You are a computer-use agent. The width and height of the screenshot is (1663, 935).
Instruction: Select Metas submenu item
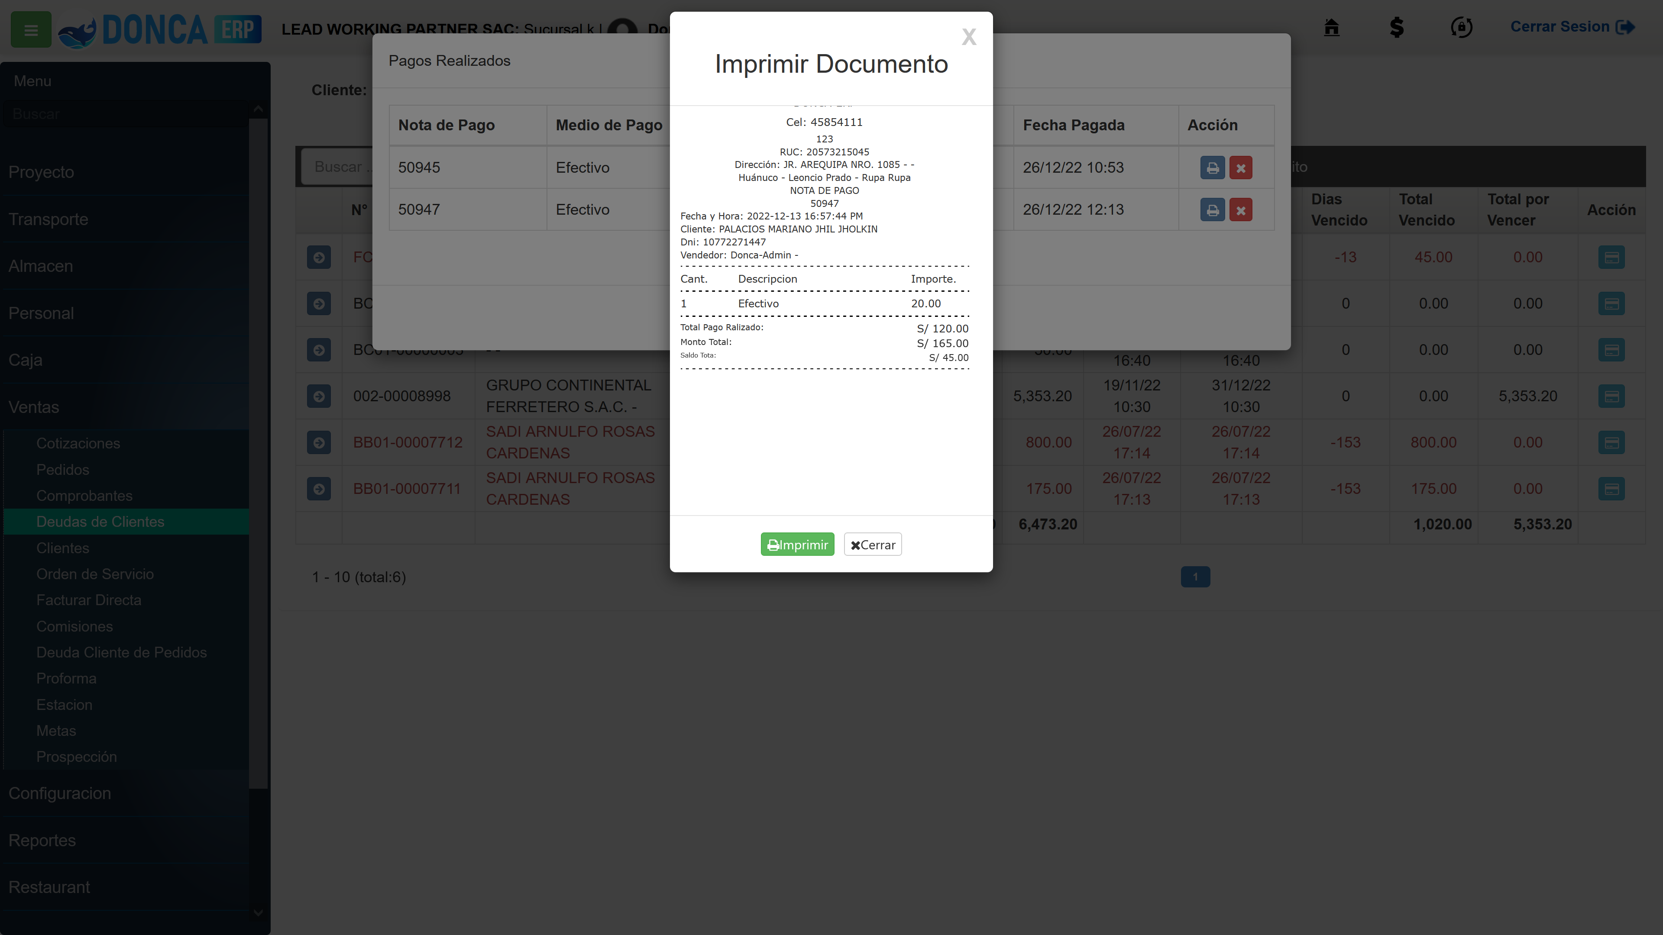pyautogui.click(x=126, y=731)
